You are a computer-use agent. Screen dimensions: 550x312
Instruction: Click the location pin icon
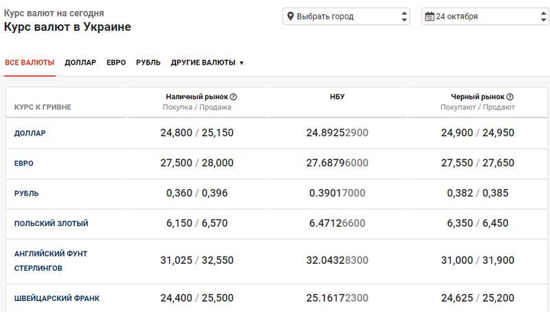pos(290,16)
